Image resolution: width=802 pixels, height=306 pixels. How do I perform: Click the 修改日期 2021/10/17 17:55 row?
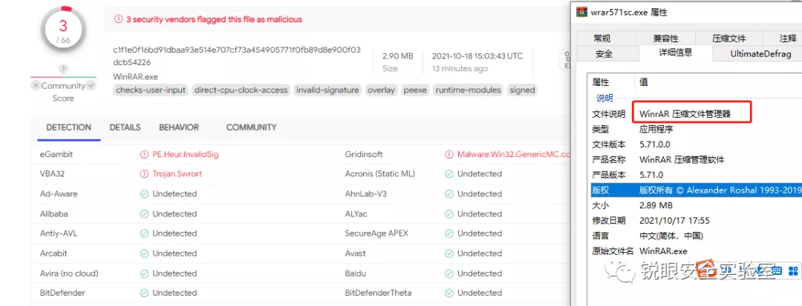pyautogui.click(x=696, y=221)
